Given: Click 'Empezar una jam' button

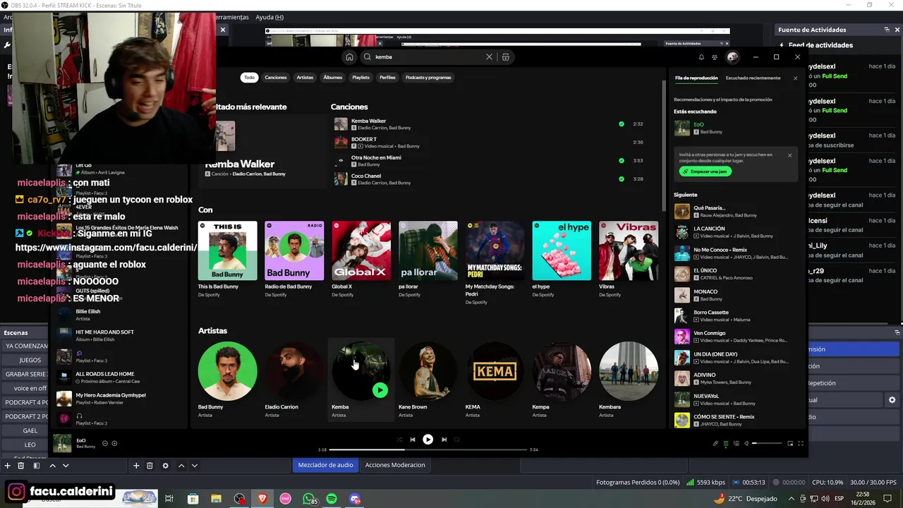Looking at the screenshot, I should click(x=705, y=171).
